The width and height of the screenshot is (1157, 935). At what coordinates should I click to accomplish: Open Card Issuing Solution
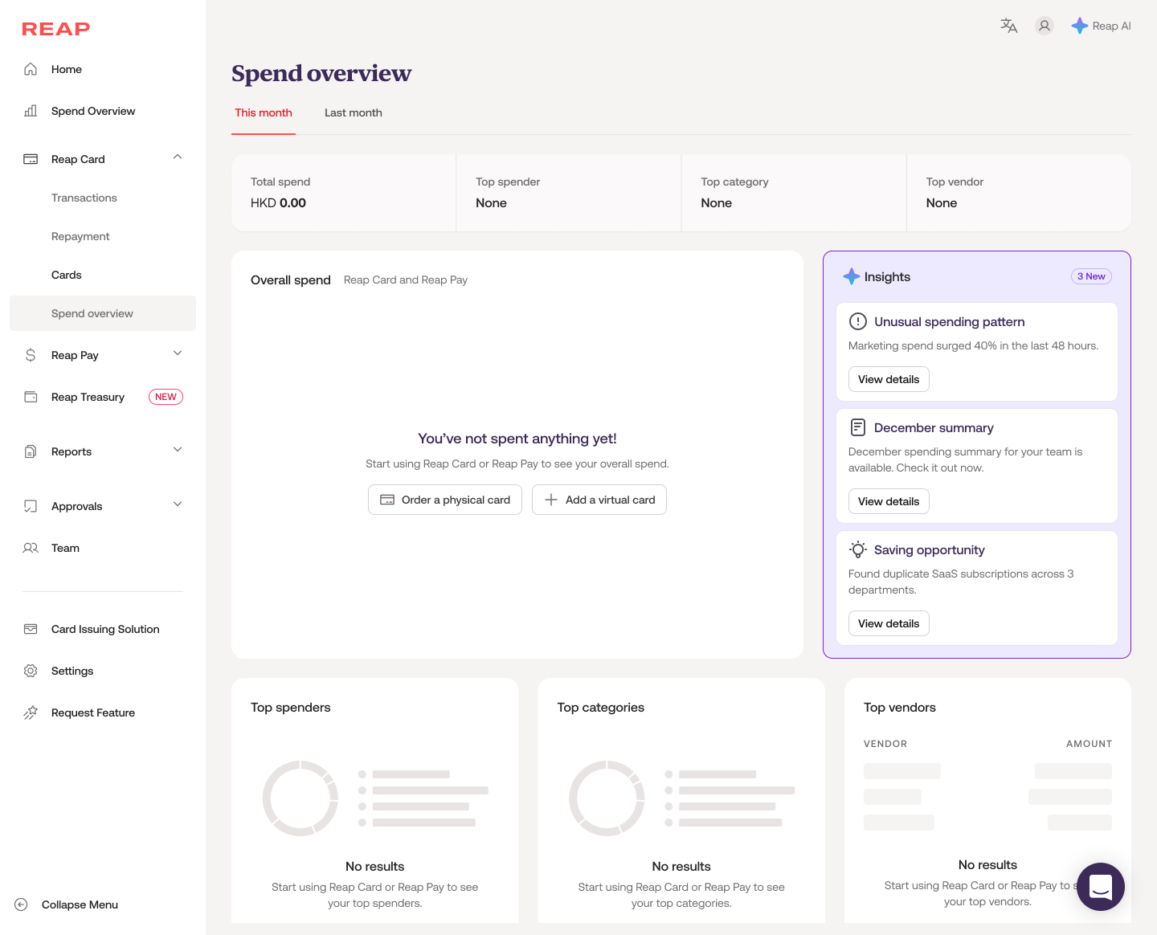(105, 629)
